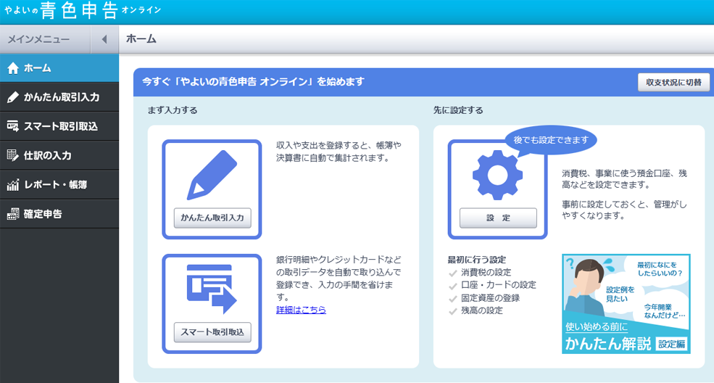
Task: Follow the 詳細はこちら link
Action: tap(301, 310)
